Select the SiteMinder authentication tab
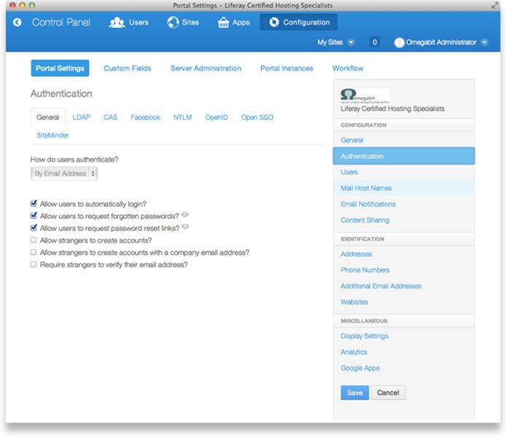 click(53, 135)
